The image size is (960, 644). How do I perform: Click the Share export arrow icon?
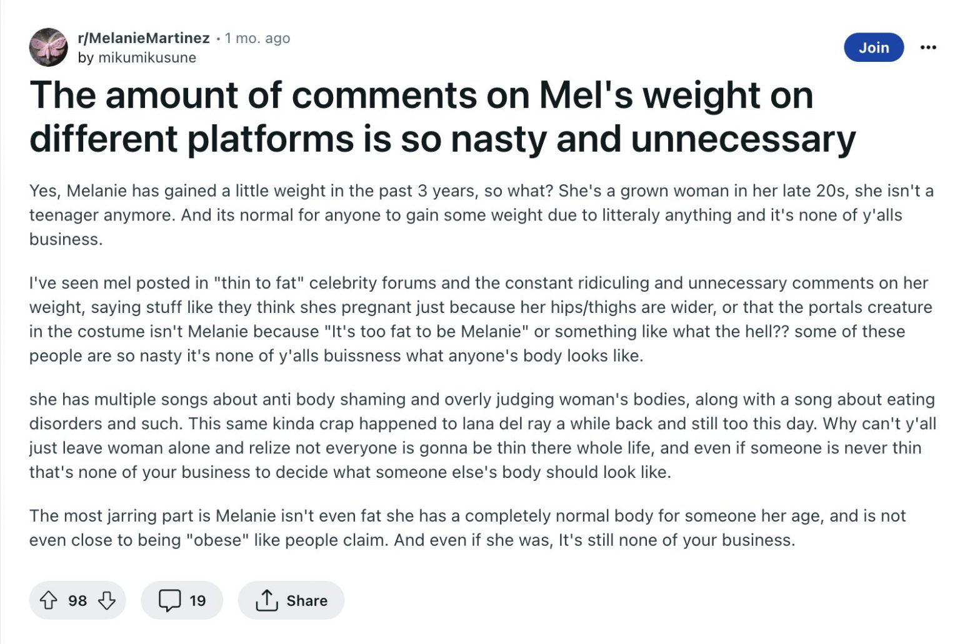pyautogui.click(x=267, y=600)
